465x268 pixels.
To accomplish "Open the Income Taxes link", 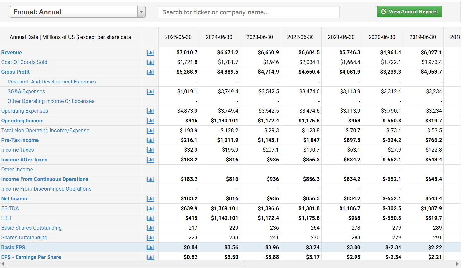I will [x=17, y=150].
